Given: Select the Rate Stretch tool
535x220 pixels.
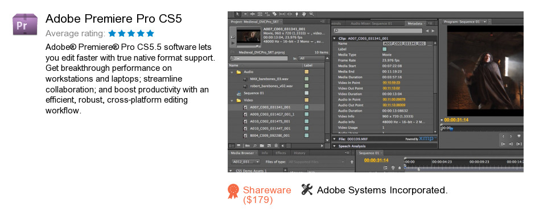Looking at the screenshot, I should (267, 14).
